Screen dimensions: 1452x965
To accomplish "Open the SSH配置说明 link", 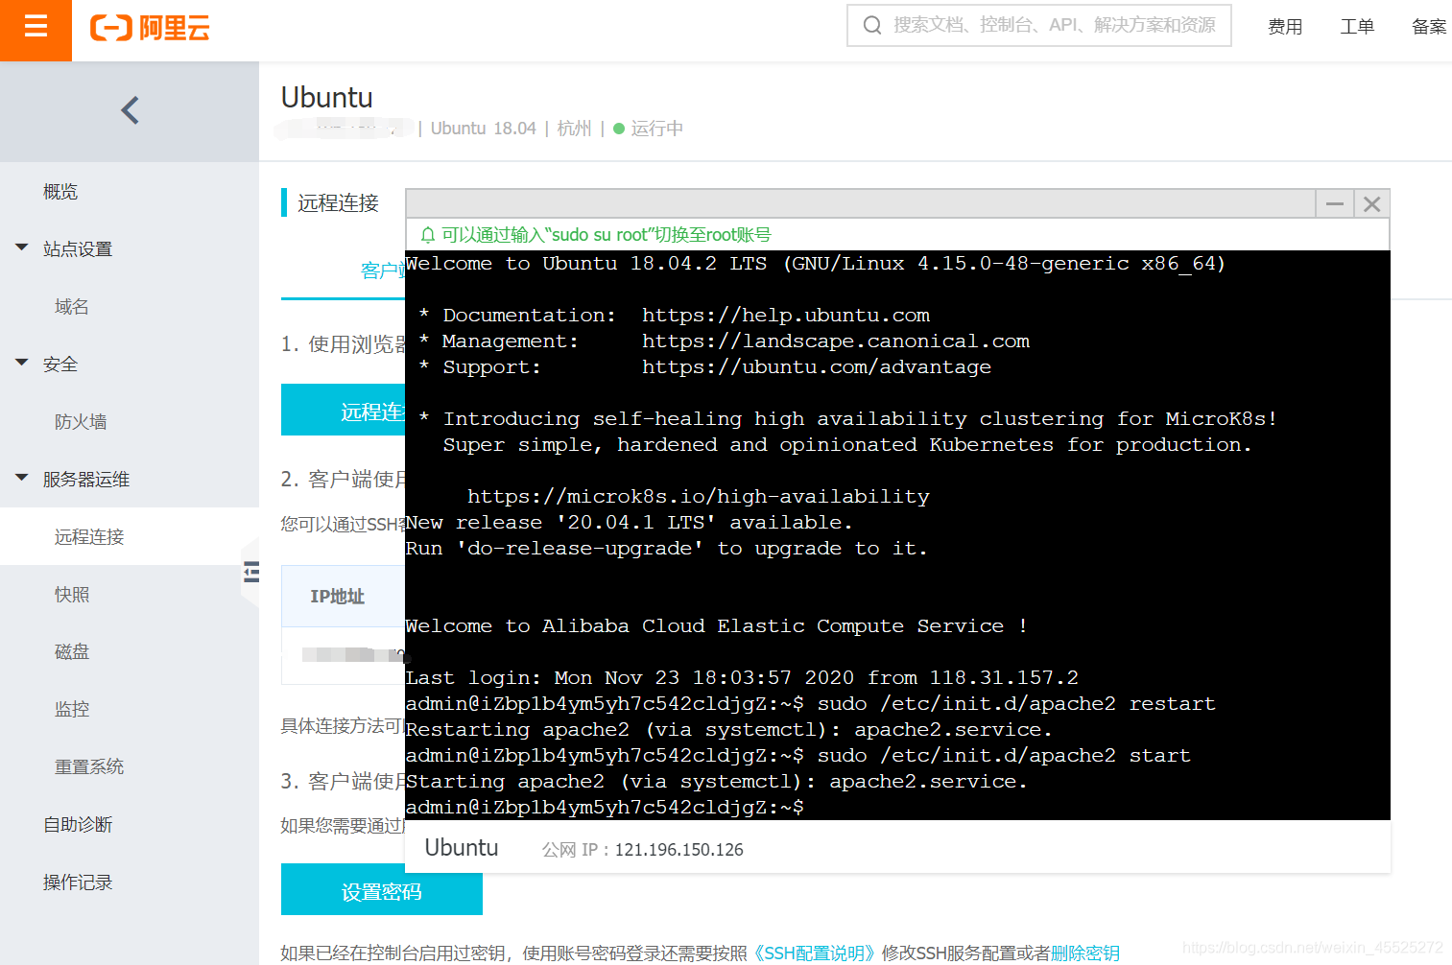I will point(814,953).
